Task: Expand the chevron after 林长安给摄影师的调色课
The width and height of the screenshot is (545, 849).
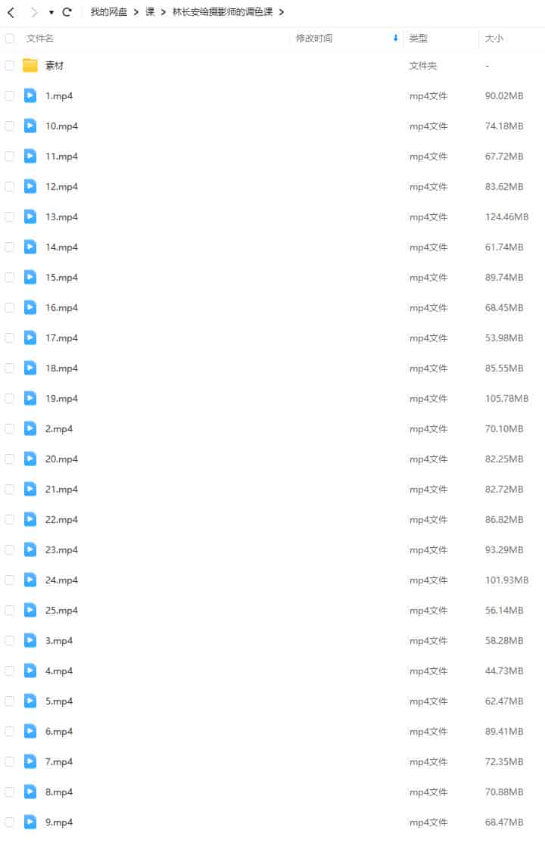Action: (281, 12)
